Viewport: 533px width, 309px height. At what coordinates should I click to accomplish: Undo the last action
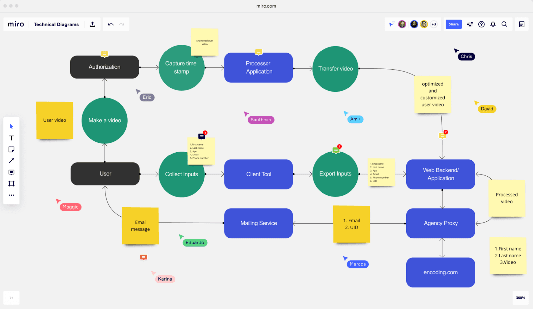pyautogui.click(x=111, y=24)
